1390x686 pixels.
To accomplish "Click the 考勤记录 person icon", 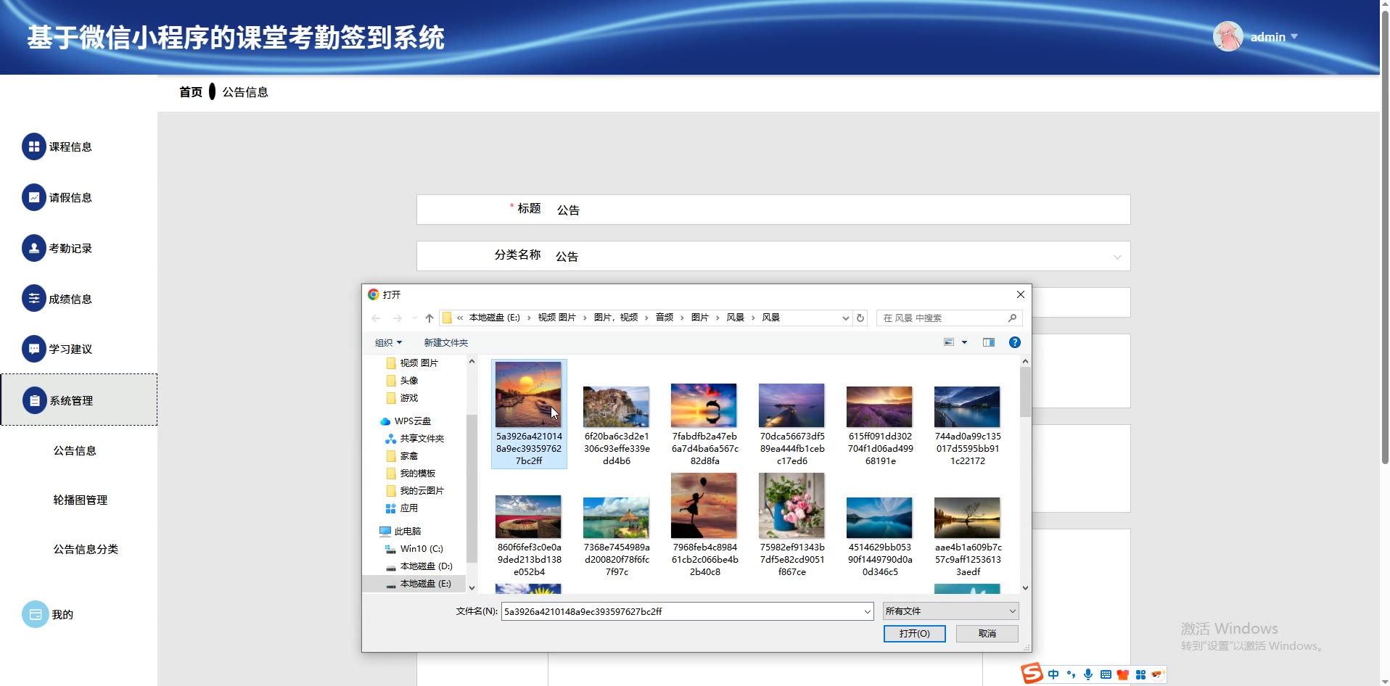I will [33, 248].
